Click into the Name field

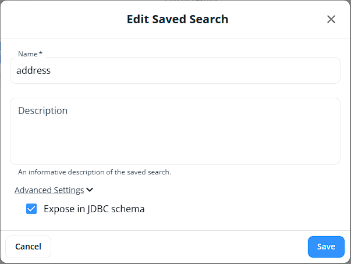point(175,70)
